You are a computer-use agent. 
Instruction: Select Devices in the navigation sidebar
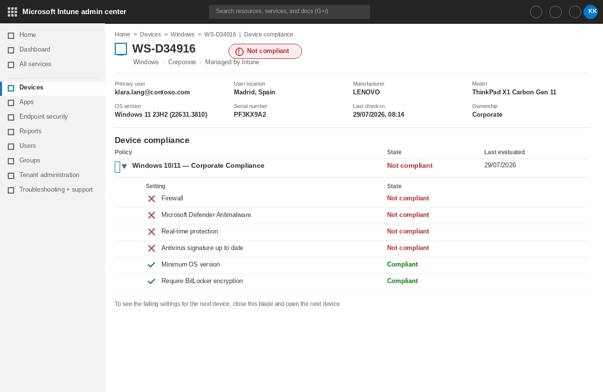click(x=53, y=88)
